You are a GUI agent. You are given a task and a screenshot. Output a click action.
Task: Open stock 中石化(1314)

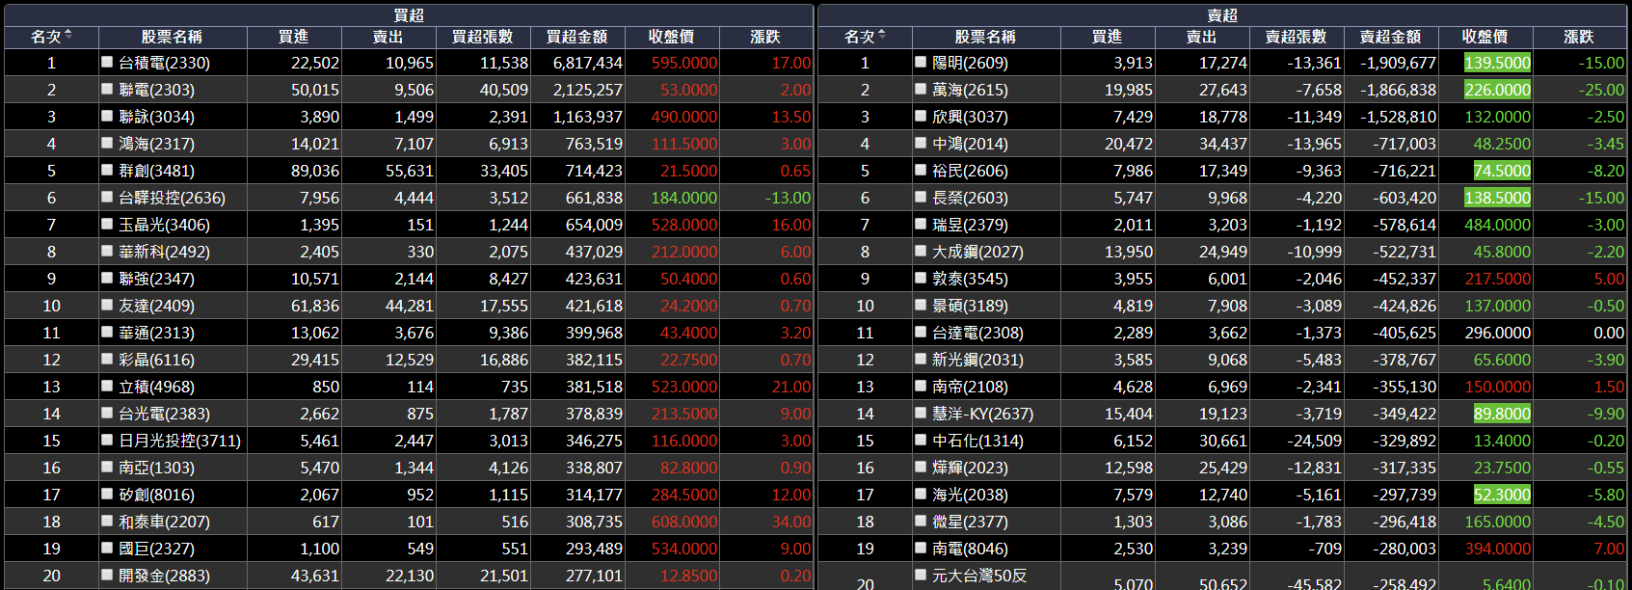click(x=977, y=441)
